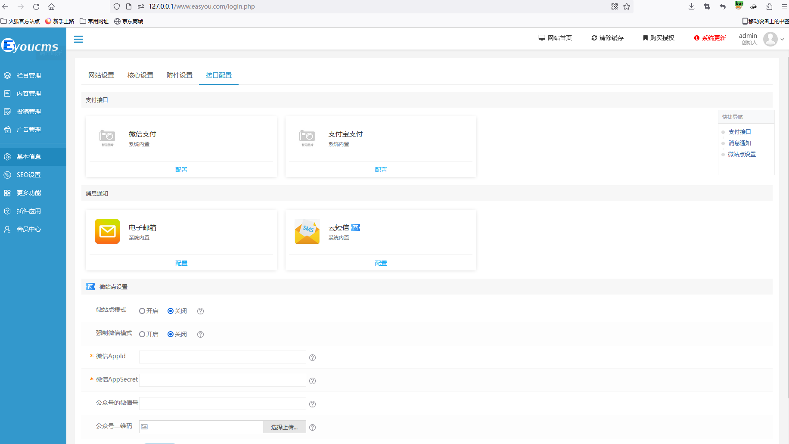Click the Eyoucms logo

tap(30, 46)
